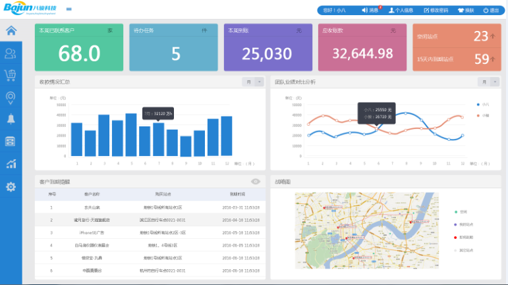Toggle the orange 小柳 series in chart legend
The height and width of the screenshot is (285, 508).
click(x=482, y=115)
